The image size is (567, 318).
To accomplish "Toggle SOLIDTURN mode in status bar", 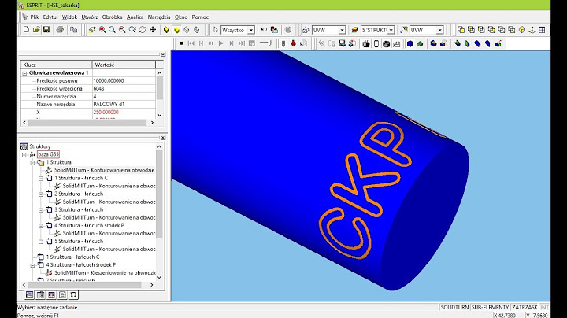I will click(454, 307).
